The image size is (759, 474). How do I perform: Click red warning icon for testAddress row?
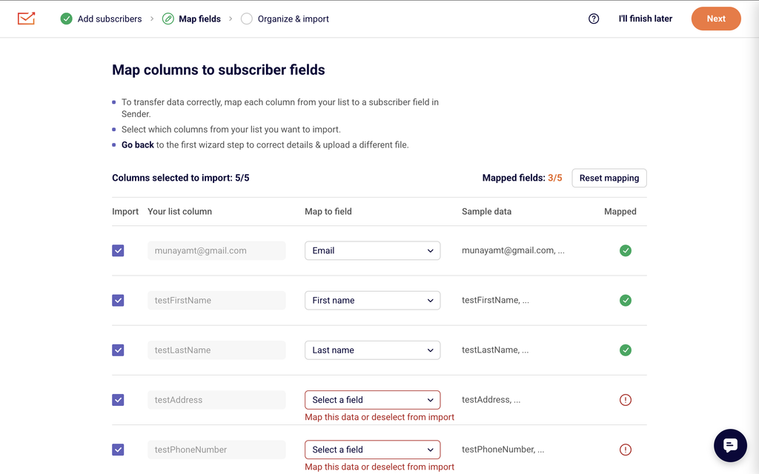pyautogui.click(x=626, y=400)
